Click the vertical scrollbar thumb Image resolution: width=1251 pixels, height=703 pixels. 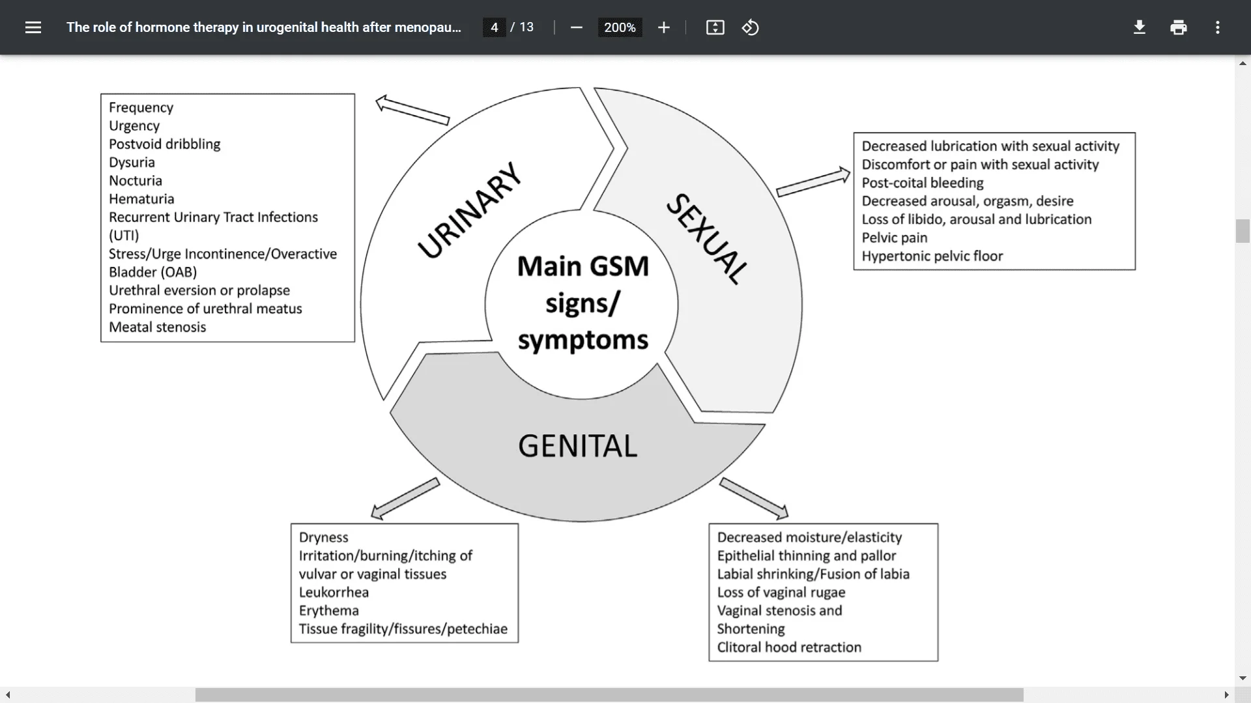(x=1243, y=231)
